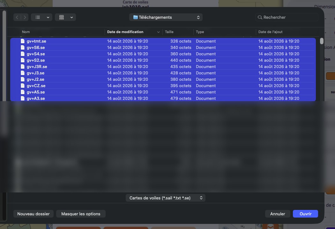Click size 479 octets of gv+A3.se
335x229 pixels.
pos(181,98)
